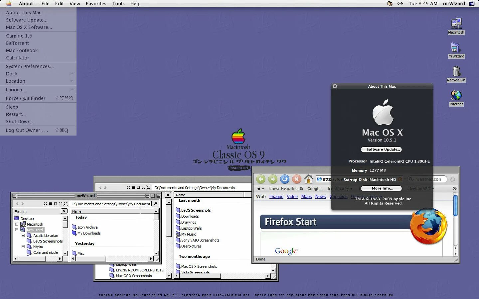
Task: Open Icon Archive folder in mrW!zard window
Action: click(85, 227)
